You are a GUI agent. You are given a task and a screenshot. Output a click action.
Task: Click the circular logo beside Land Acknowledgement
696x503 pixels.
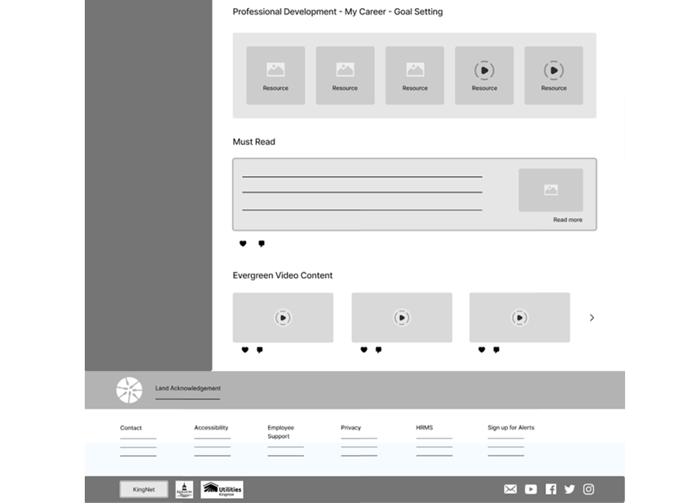coord(129,390)
